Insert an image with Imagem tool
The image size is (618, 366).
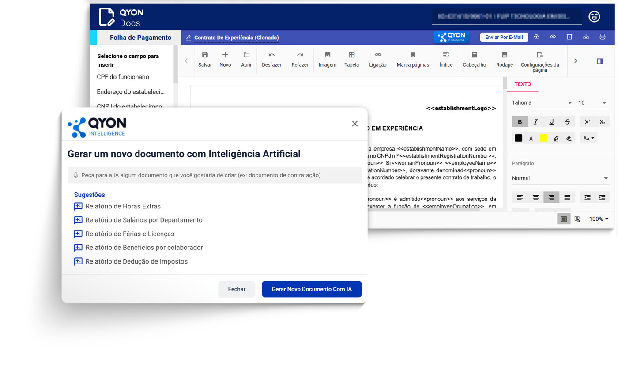[x=328, y=55]
